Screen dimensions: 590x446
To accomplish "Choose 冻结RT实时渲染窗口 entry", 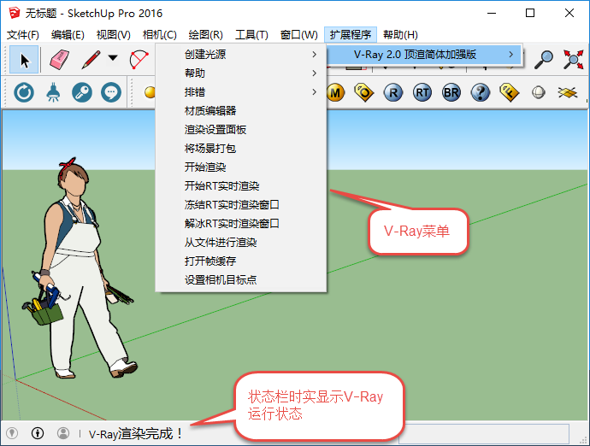I will (x=241, y=205).
